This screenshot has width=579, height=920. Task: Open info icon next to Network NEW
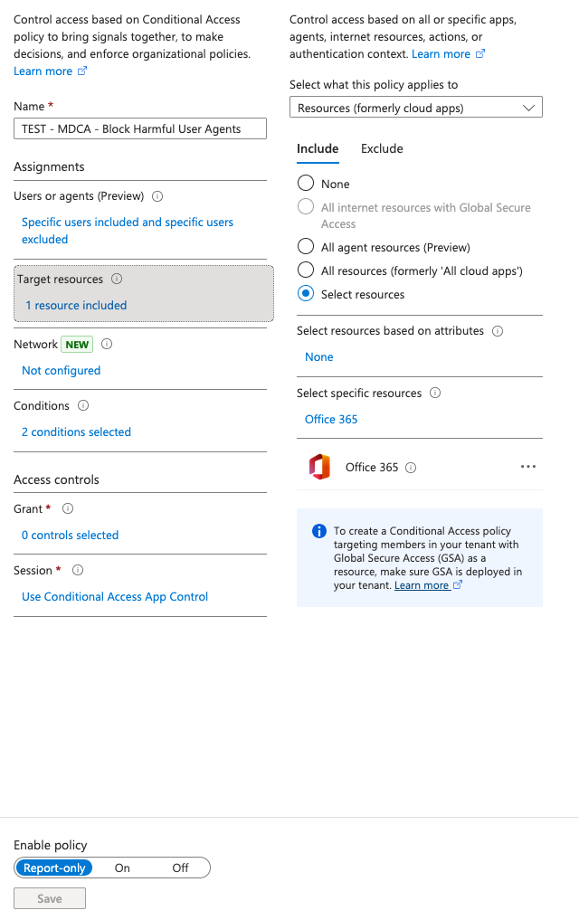pyautogui.click(x=107, y=344)
